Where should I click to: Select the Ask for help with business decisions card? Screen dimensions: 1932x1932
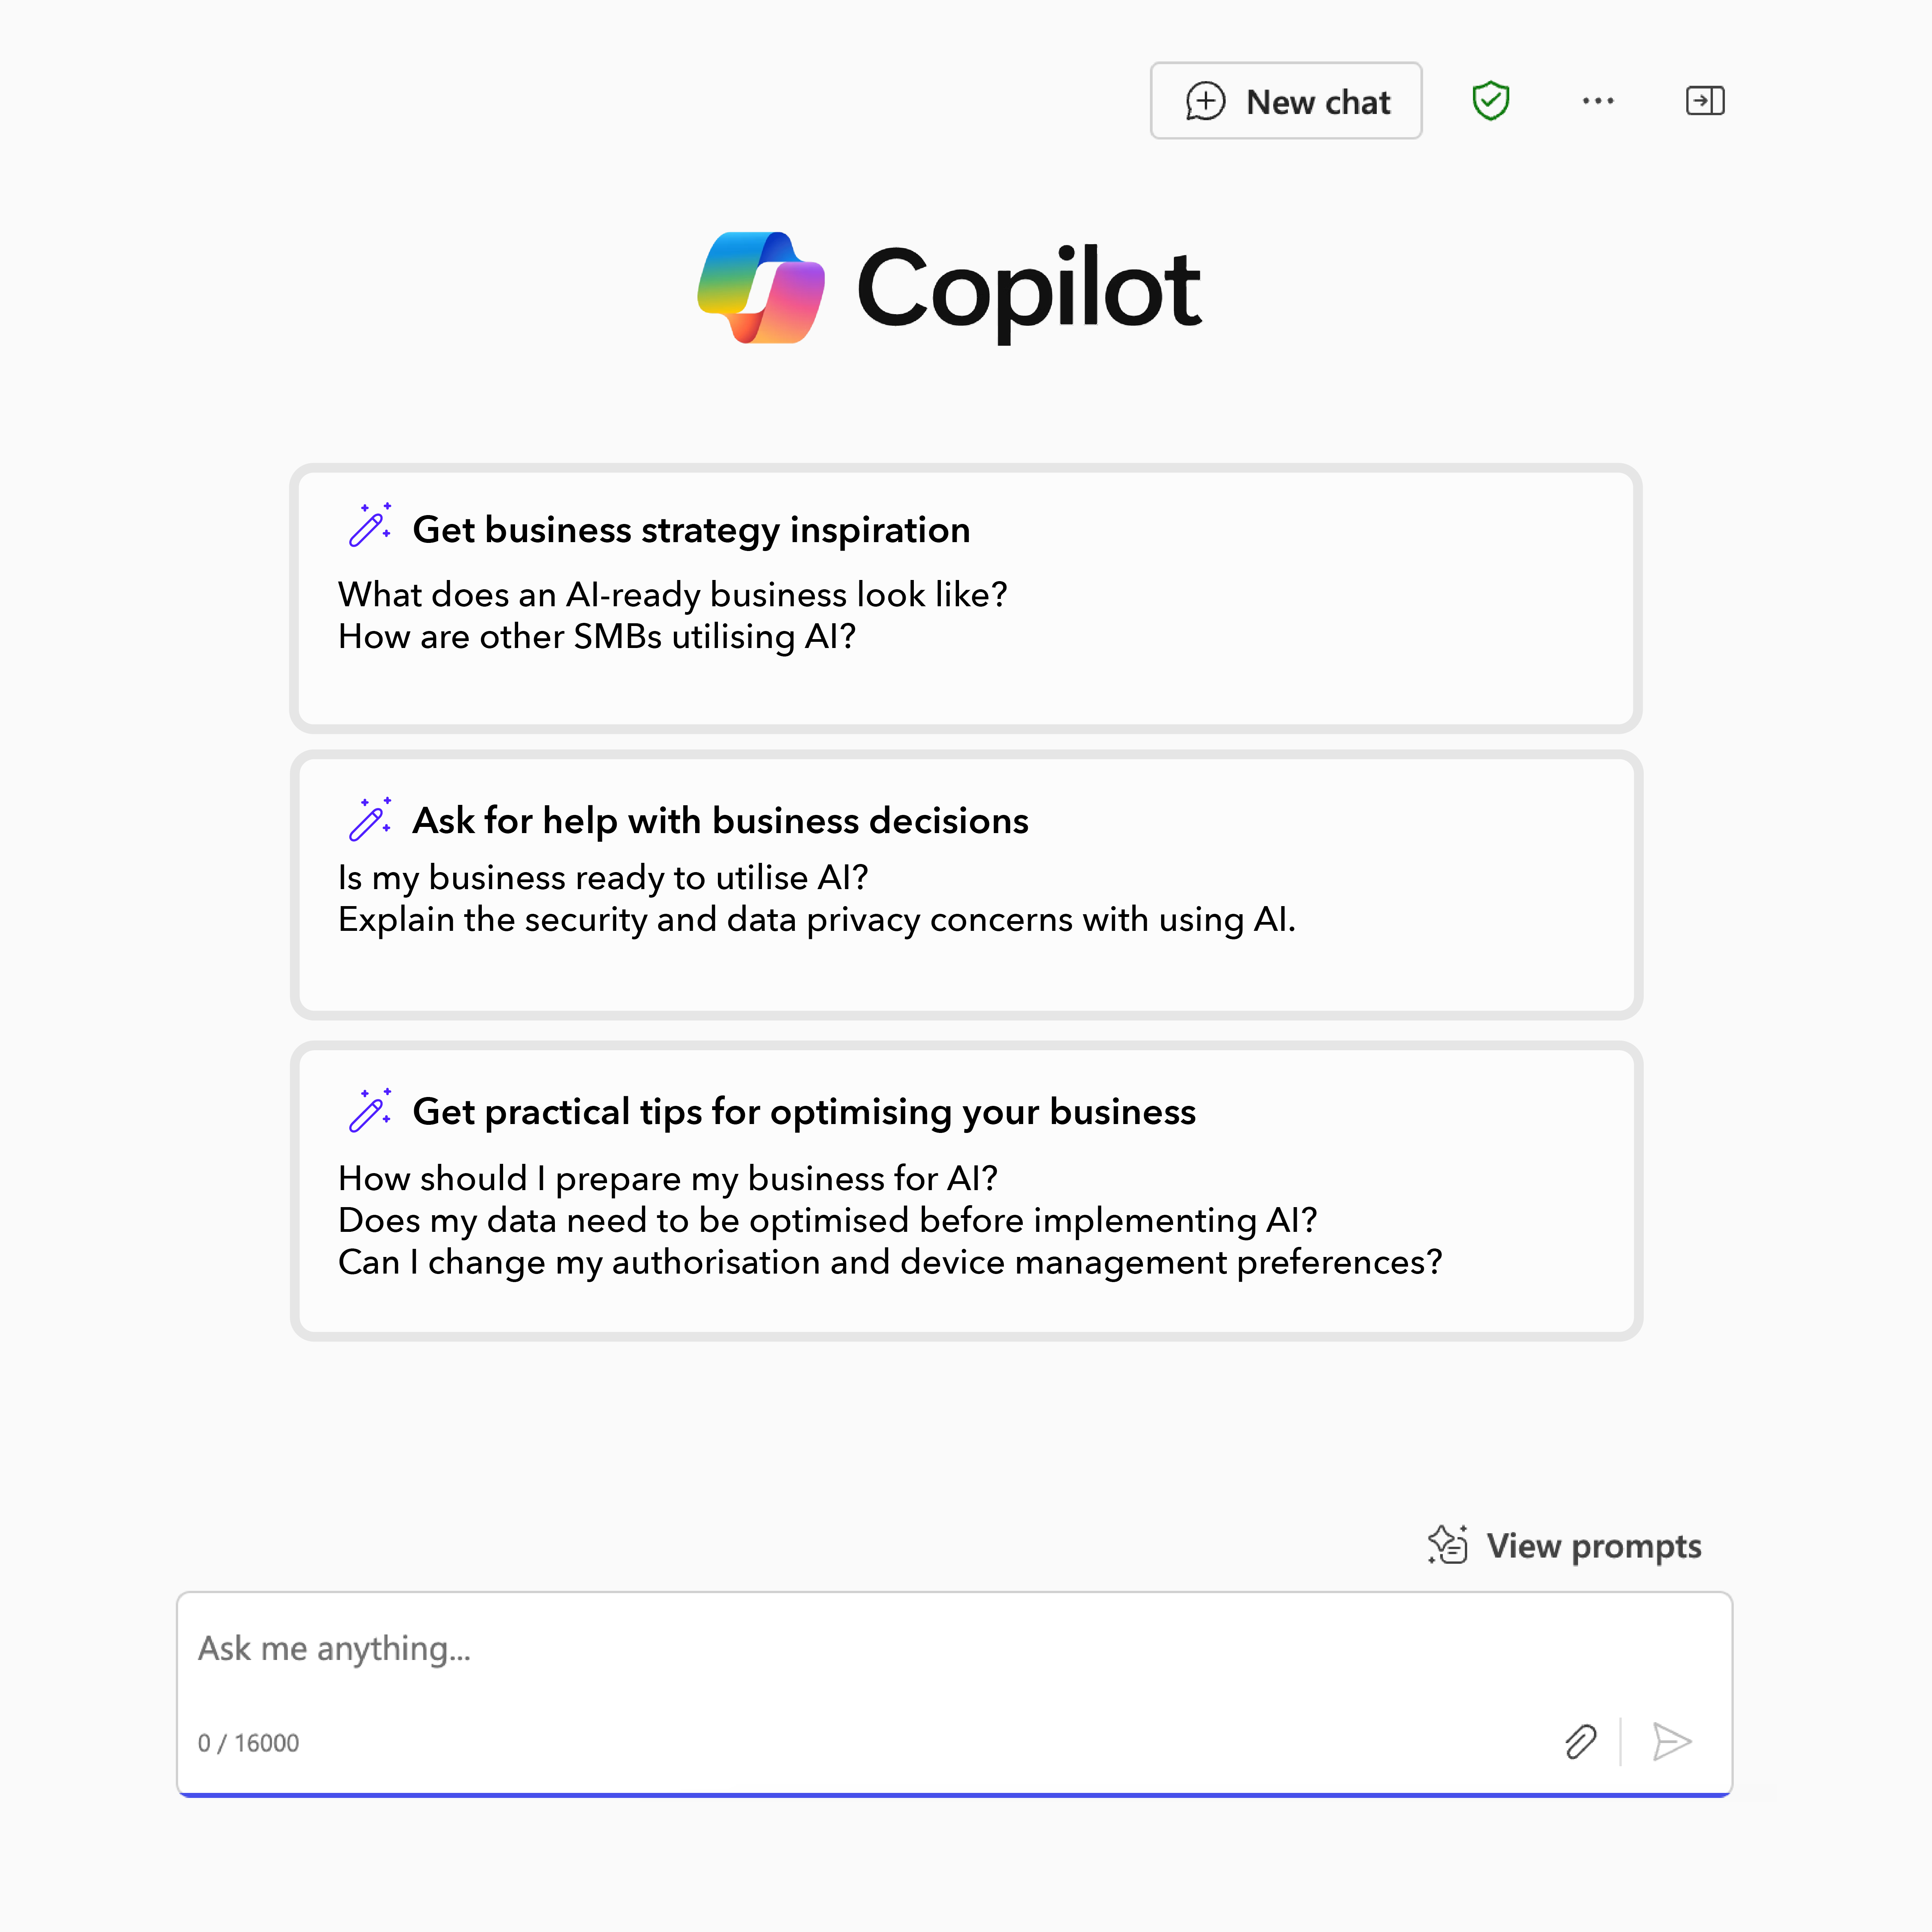[x=965, y=885]
